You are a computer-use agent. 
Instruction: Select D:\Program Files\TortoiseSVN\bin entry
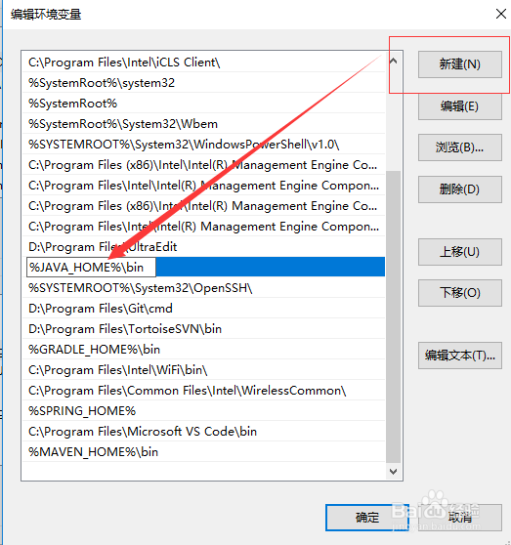(203, 329)
